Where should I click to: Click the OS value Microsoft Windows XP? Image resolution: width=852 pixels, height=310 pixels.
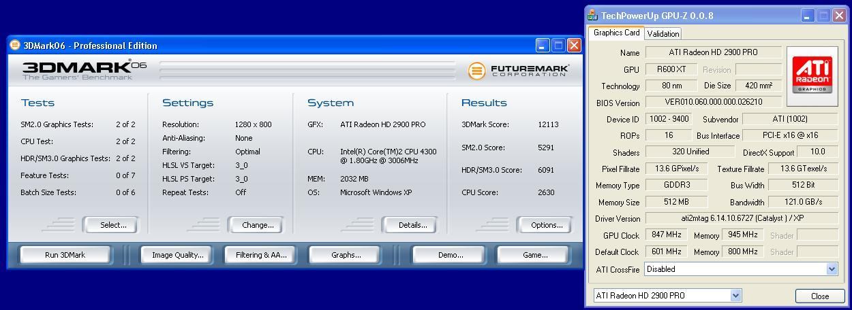coord(376,192)
